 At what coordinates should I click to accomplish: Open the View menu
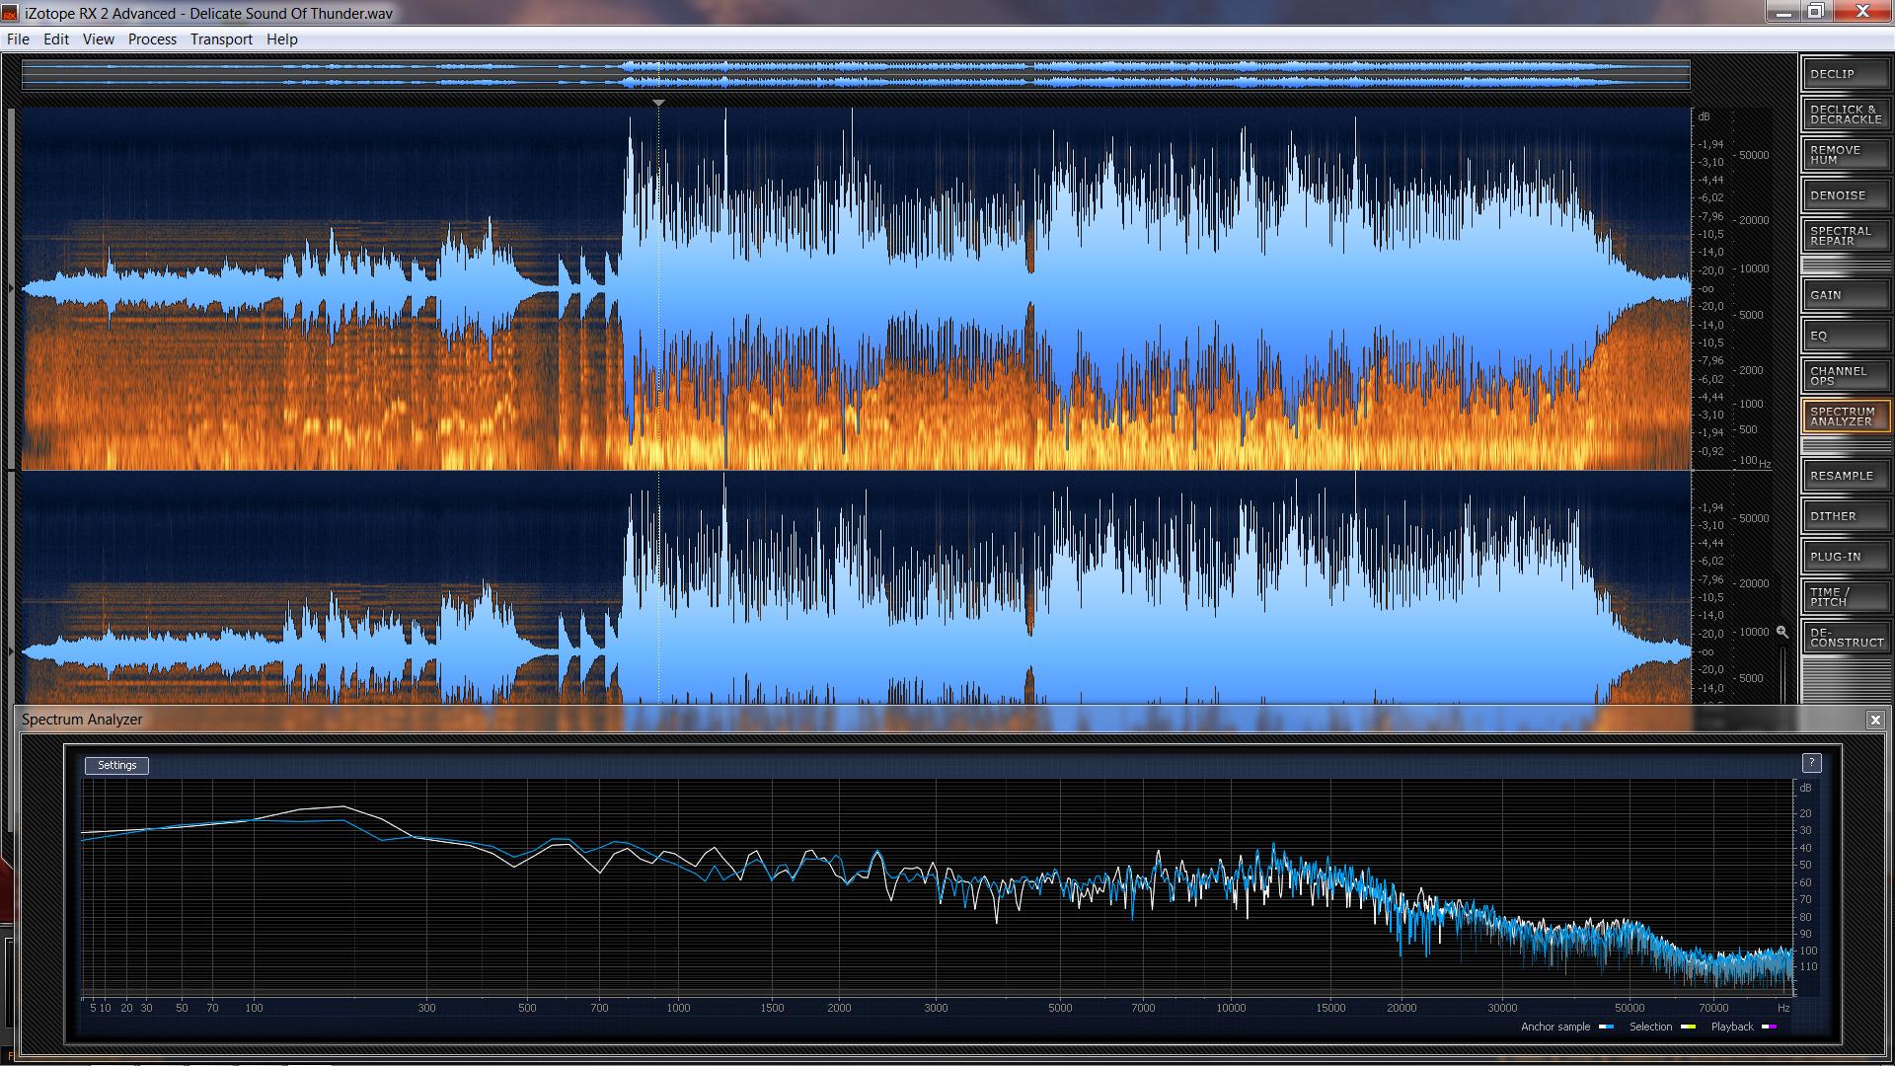click(x=98, y=39)
